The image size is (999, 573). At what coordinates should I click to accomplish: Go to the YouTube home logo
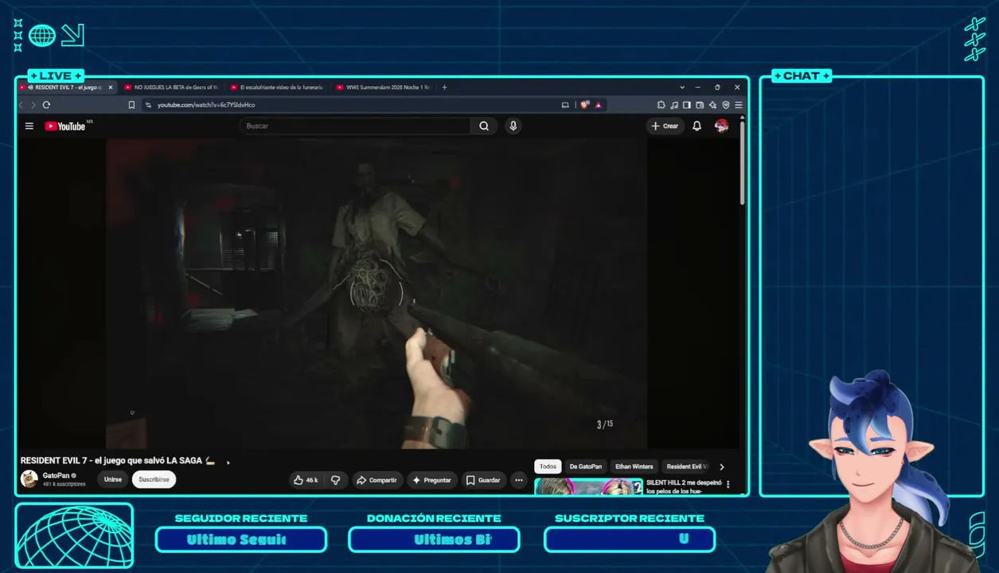[x=65, y=126]
